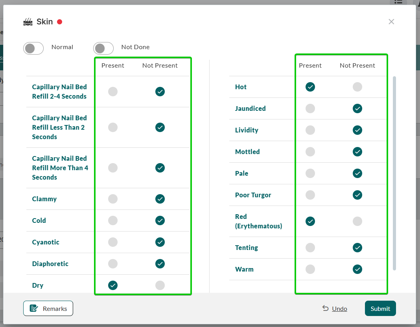Click the Undo link
The image size is (420, 327).
(x=339, y=309)
